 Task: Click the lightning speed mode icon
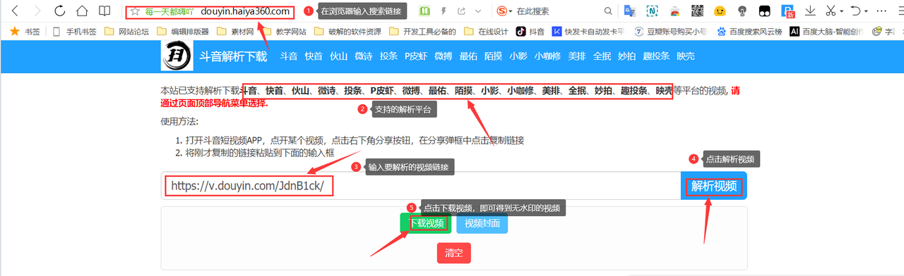point(444,11)
